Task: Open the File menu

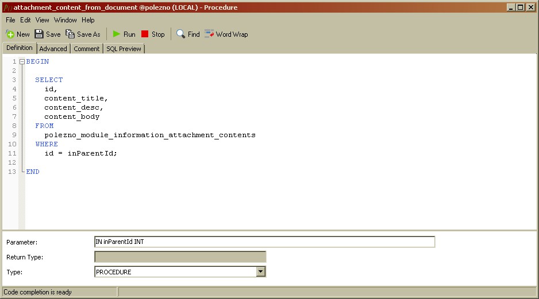Action: [10, 20]
